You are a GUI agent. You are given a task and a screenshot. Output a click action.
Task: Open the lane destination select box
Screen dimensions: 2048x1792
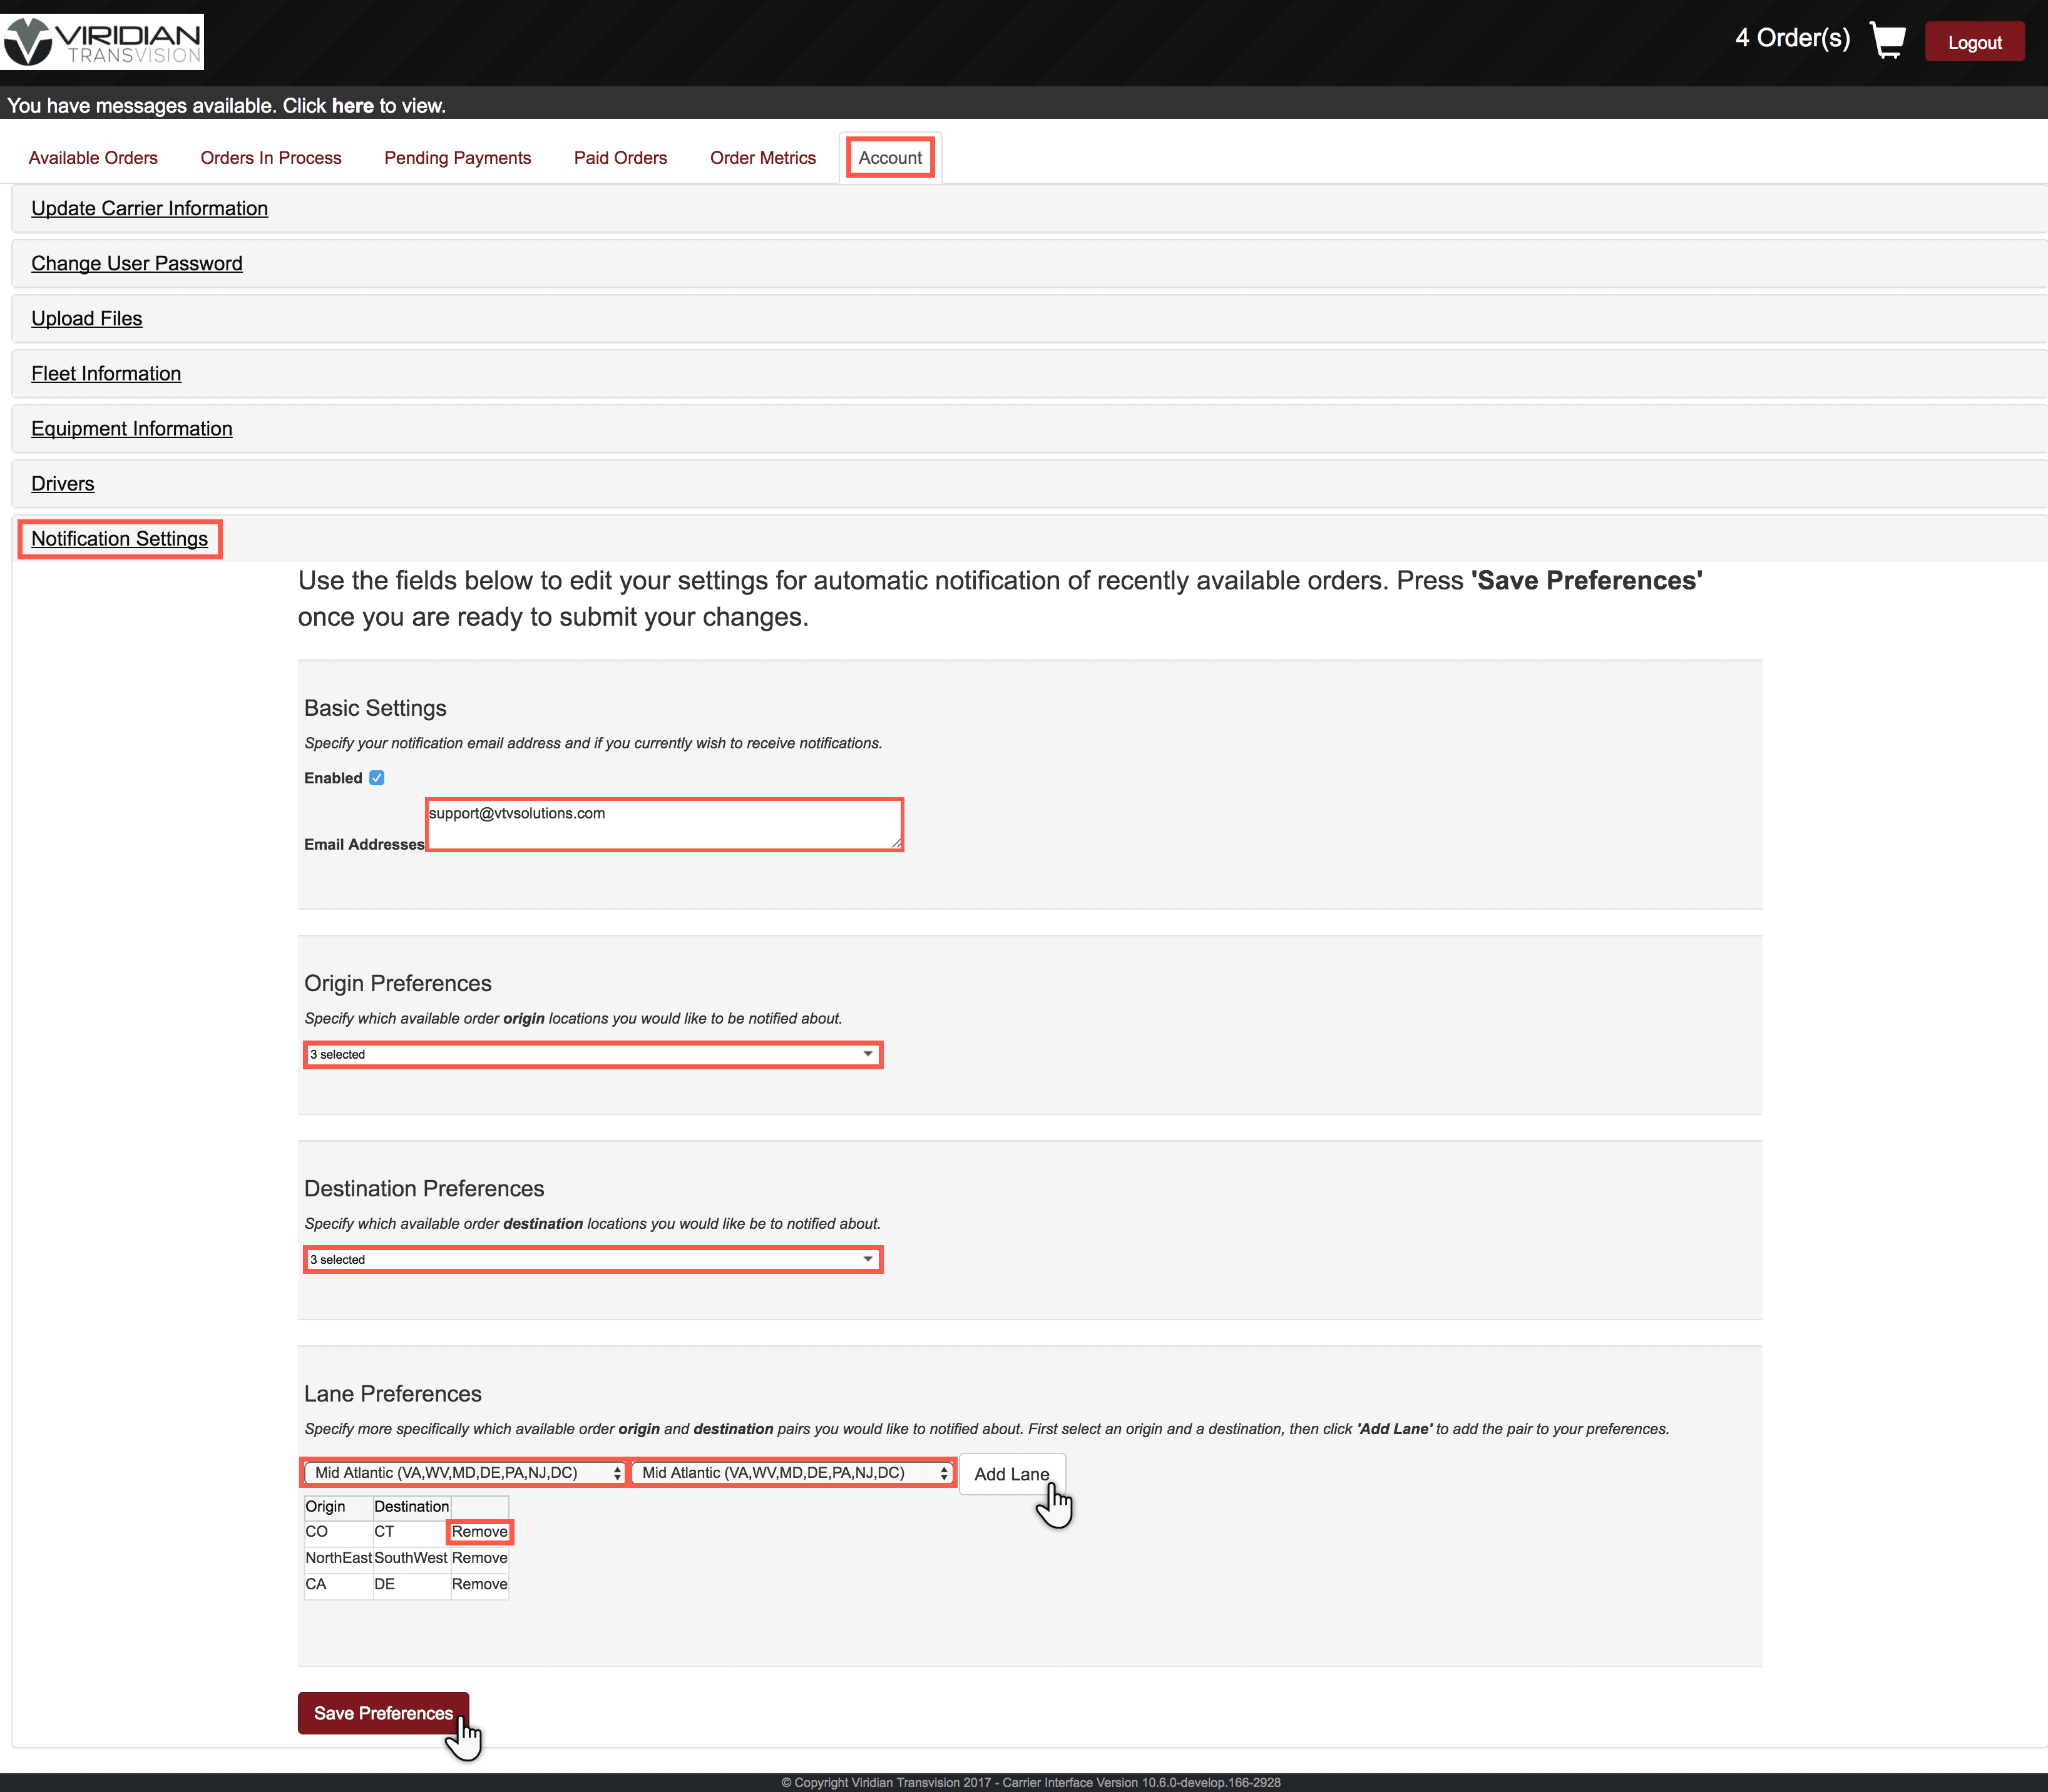coord(794,1473)
